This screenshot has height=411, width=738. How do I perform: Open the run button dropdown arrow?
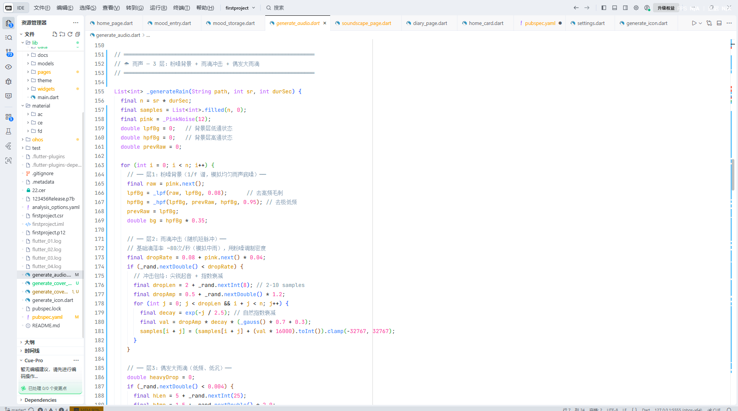(x=700, y=23)
